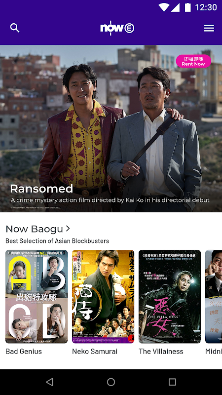Screen dimensions: 222x395
Task: Open the search magnifier icon
Action: [x=15, y=28]
